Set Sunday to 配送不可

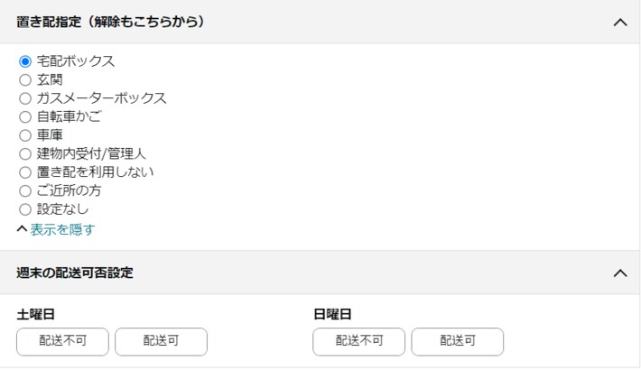(x=358, y=341)
